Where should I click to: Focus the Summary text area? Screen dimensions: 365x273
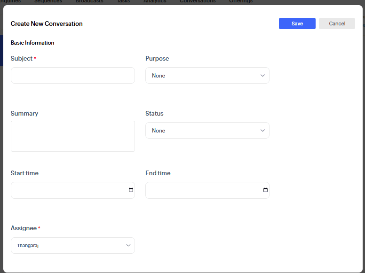[72, 136]
